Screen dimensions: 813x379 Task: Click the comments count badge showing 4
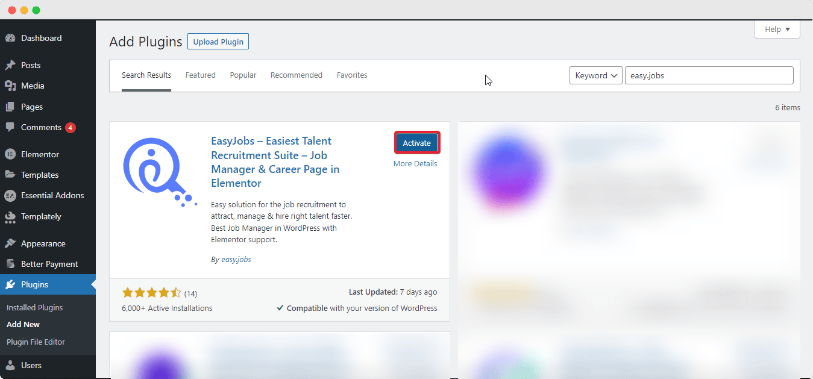click(x=71, y=128)
